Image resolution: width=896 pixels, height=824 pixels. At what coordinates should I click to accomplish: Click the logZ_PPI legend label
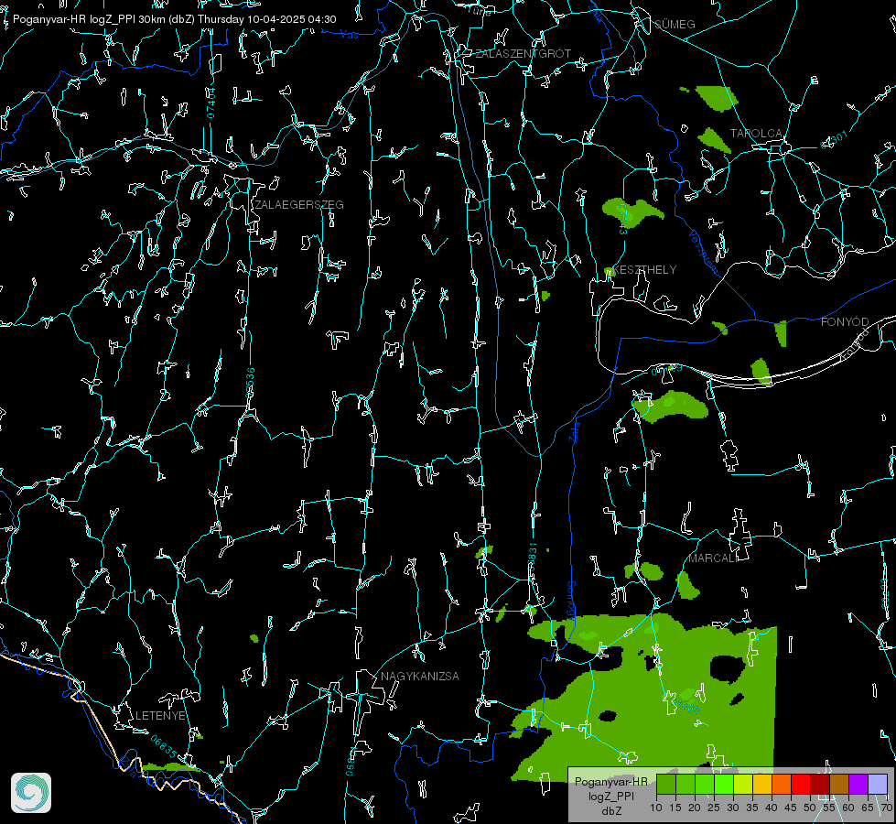coord(610,796)
